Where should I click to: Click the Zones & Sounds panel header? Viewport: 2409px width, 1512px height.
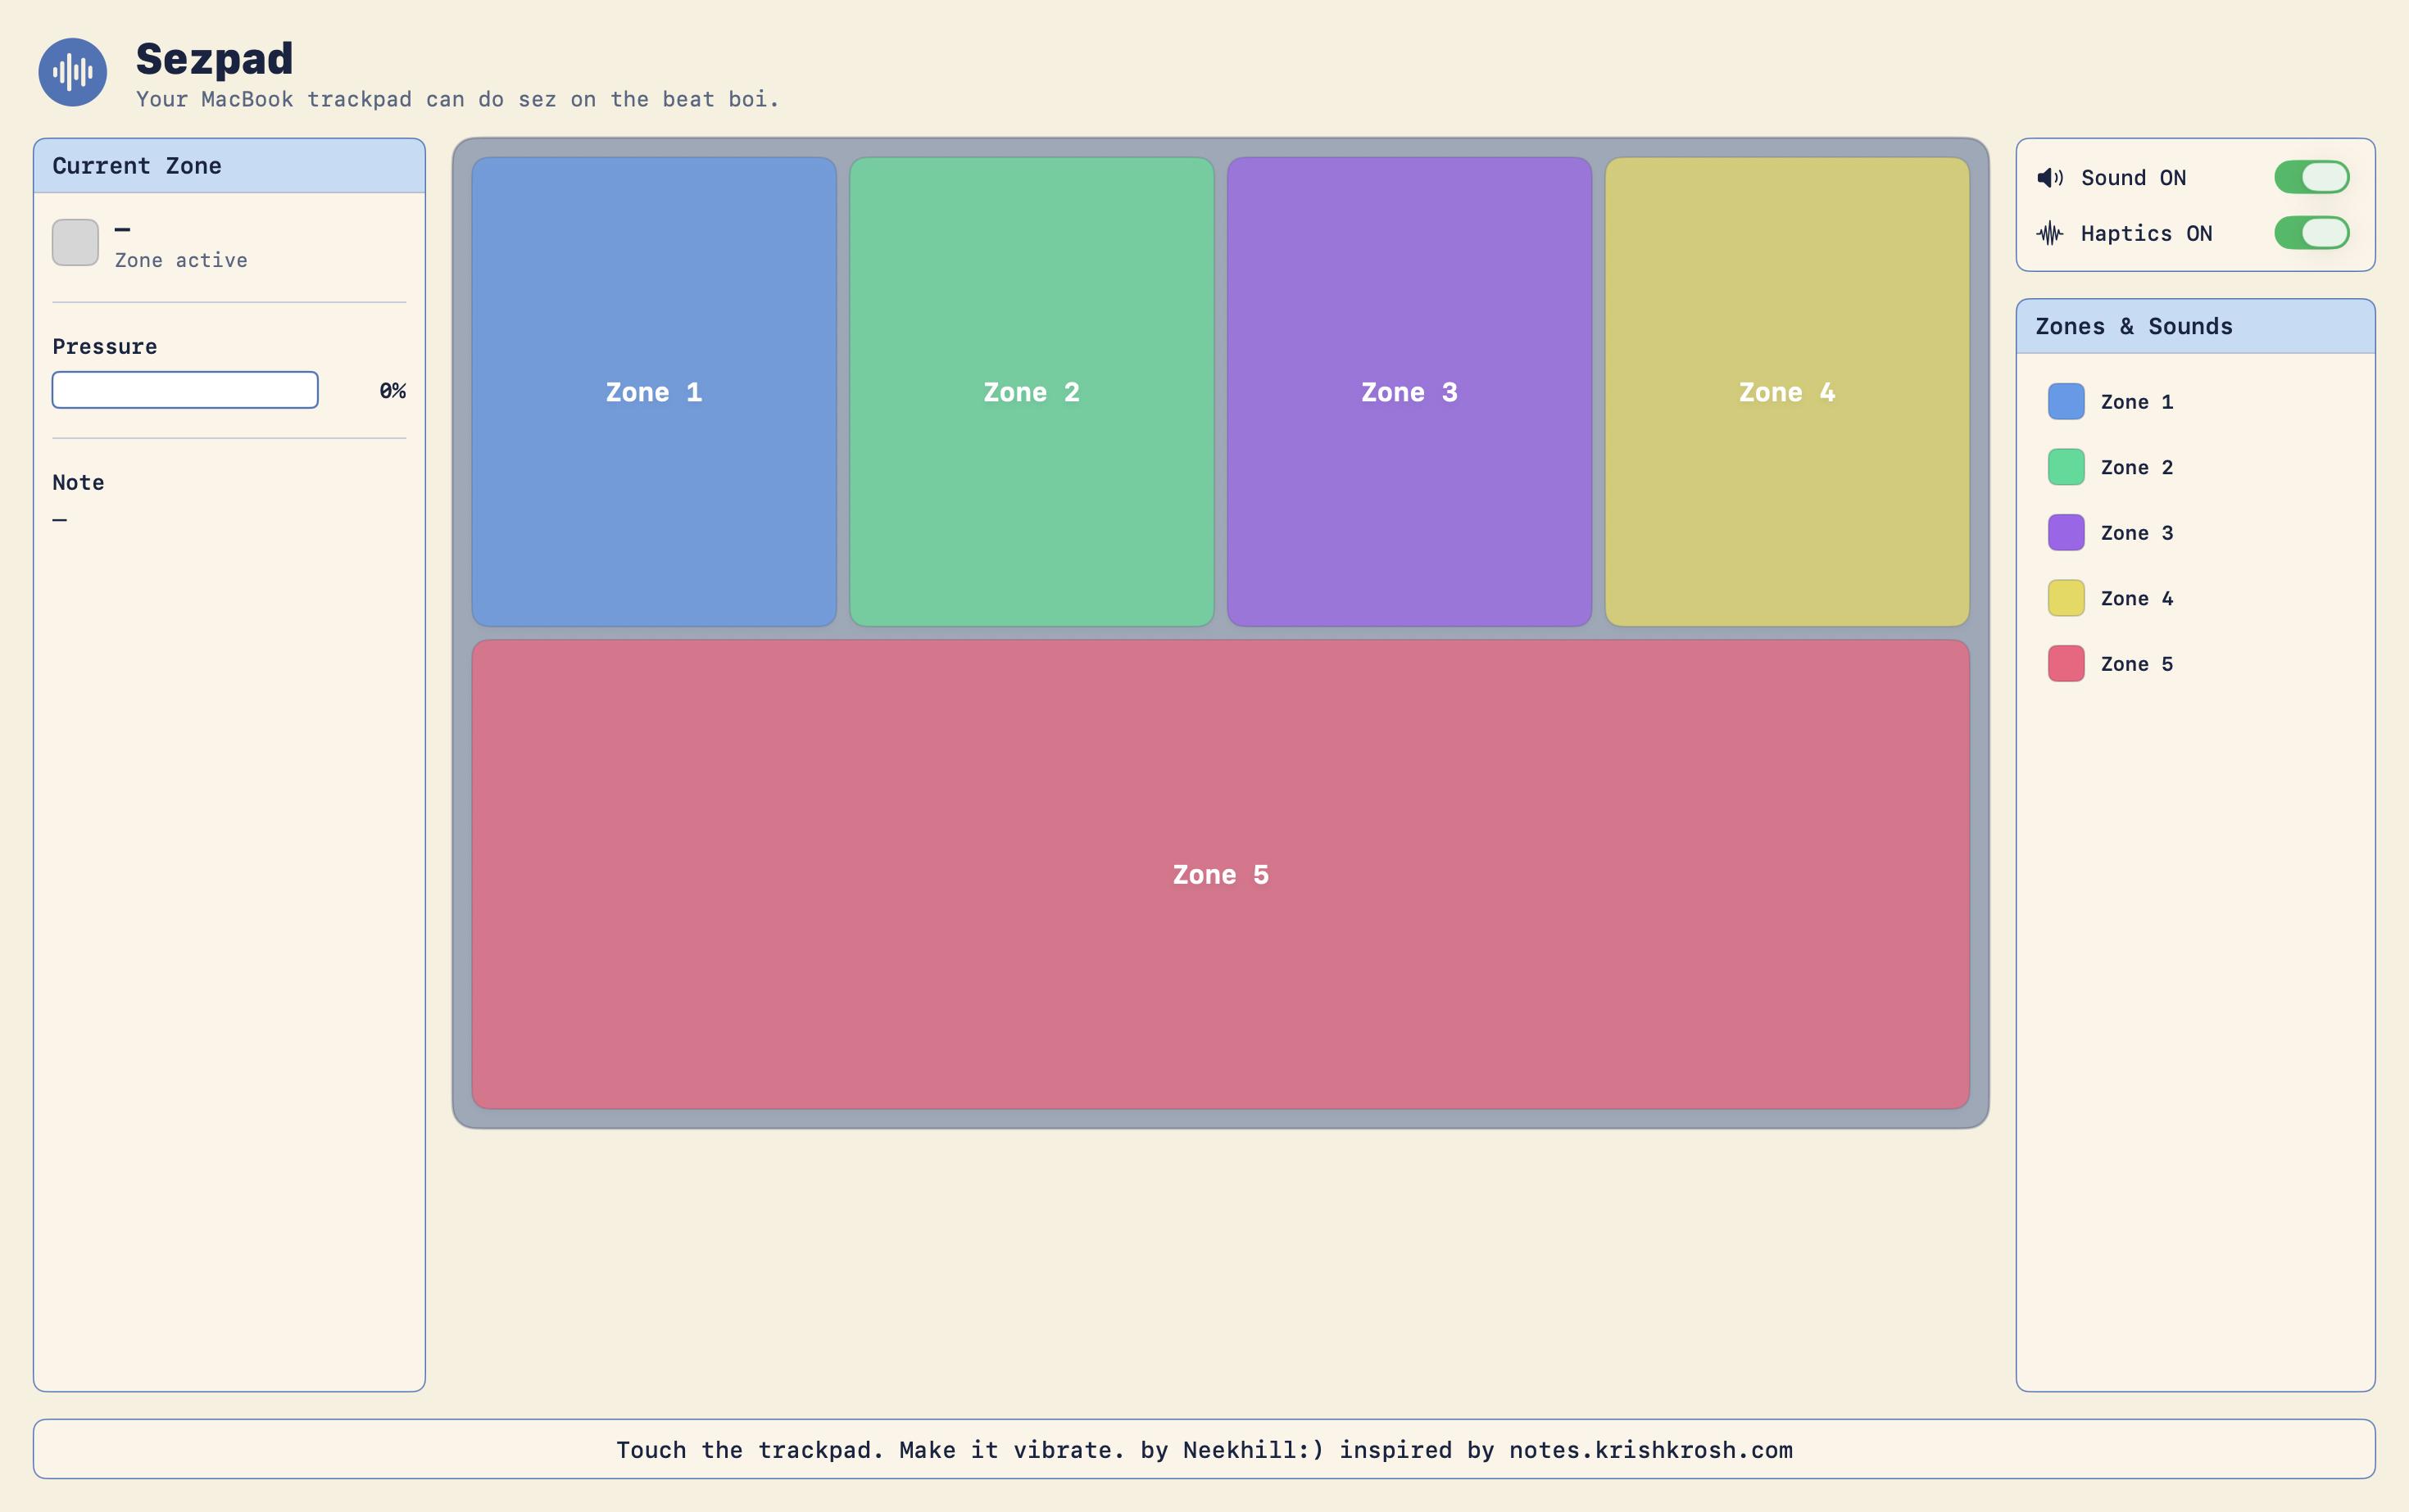pos(2195,326)
